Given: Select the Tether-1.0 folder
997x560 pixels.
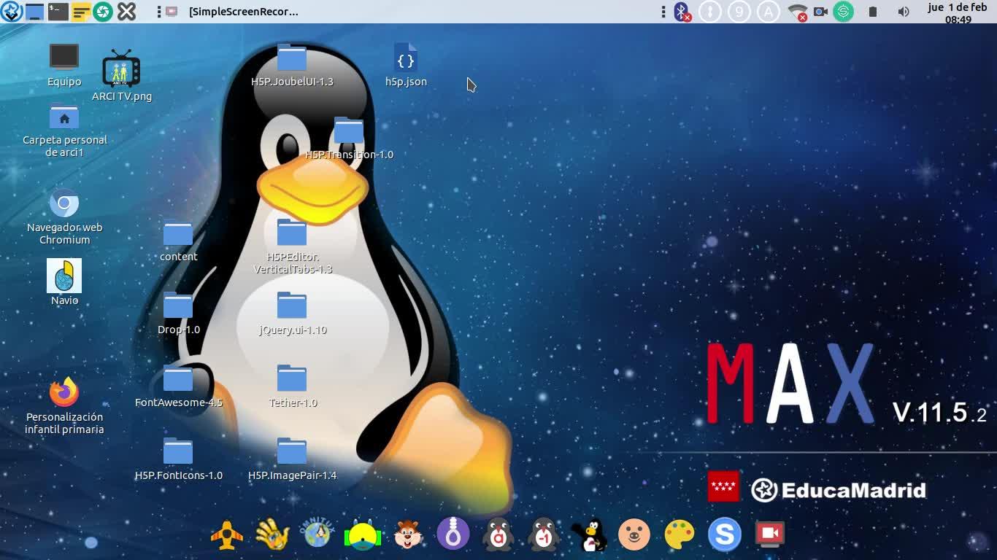Looking at the screenshot, I should pyautogui.click(x=292, y=386).
